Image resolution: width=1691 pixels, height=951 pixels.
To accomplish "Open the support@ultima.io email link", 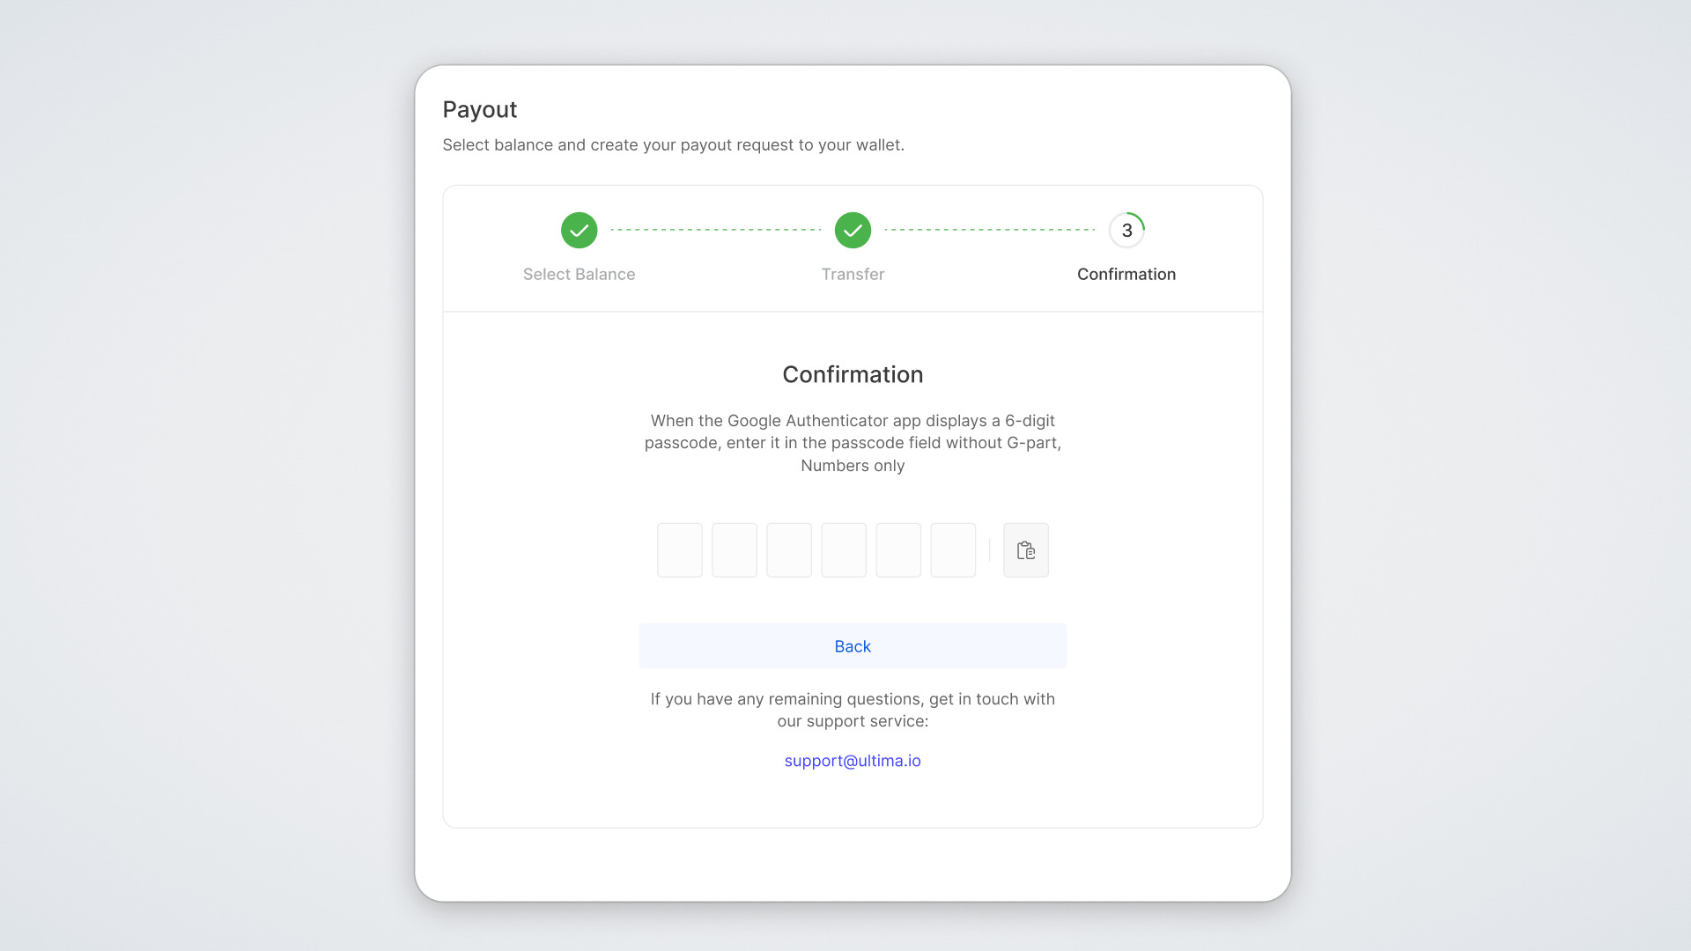I will 853,761.
